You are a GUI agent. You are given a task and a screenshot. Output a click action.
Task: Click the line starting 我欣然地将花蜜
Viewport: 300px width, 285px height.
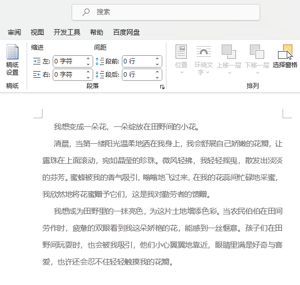click(x=126, y=194)
